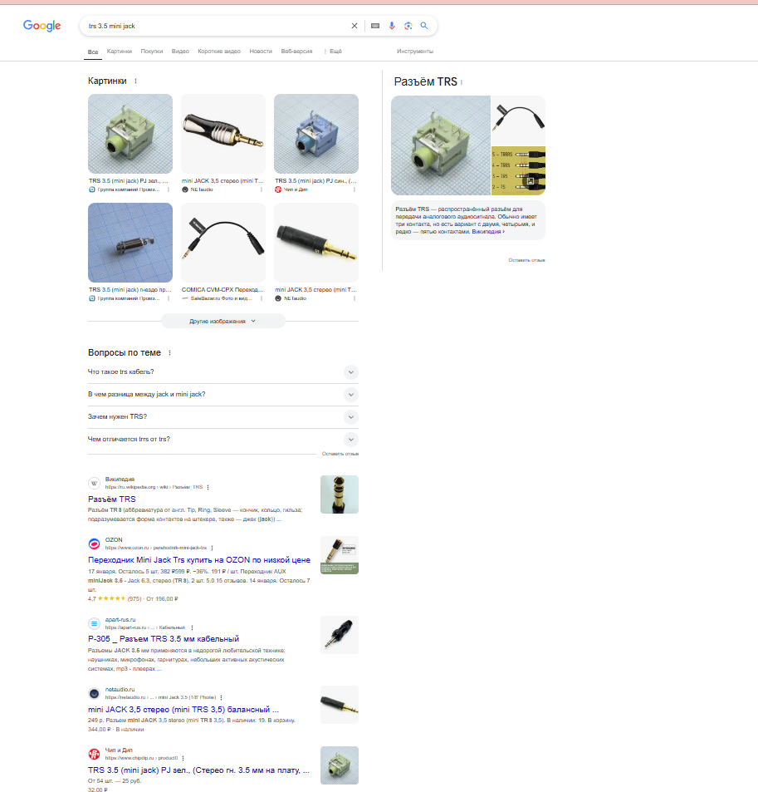
Task: Switch to the Веб-версия tab
Action: coord(296,52)
